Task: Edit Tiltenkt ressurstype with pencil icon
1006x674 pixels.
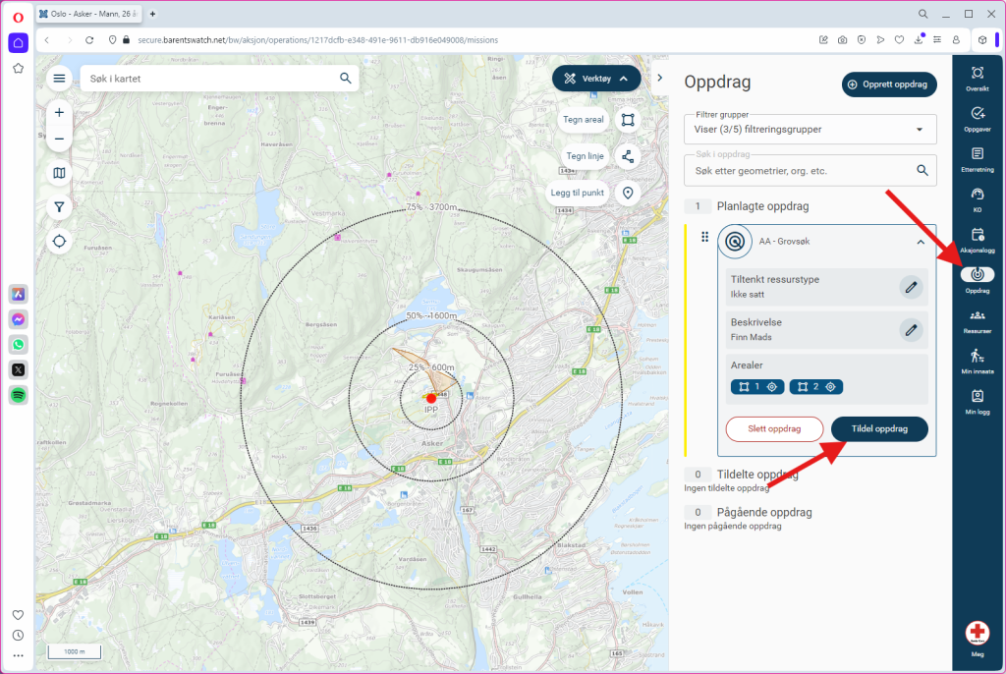Action: tap(911, 287)
